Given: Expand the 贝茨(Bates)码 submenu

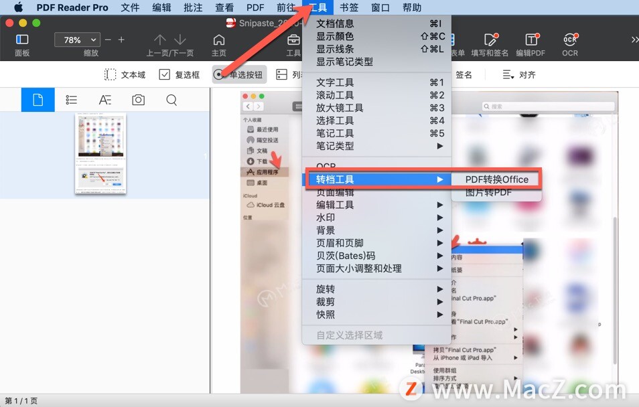Looking at the screenshot, I should [376, 256].
